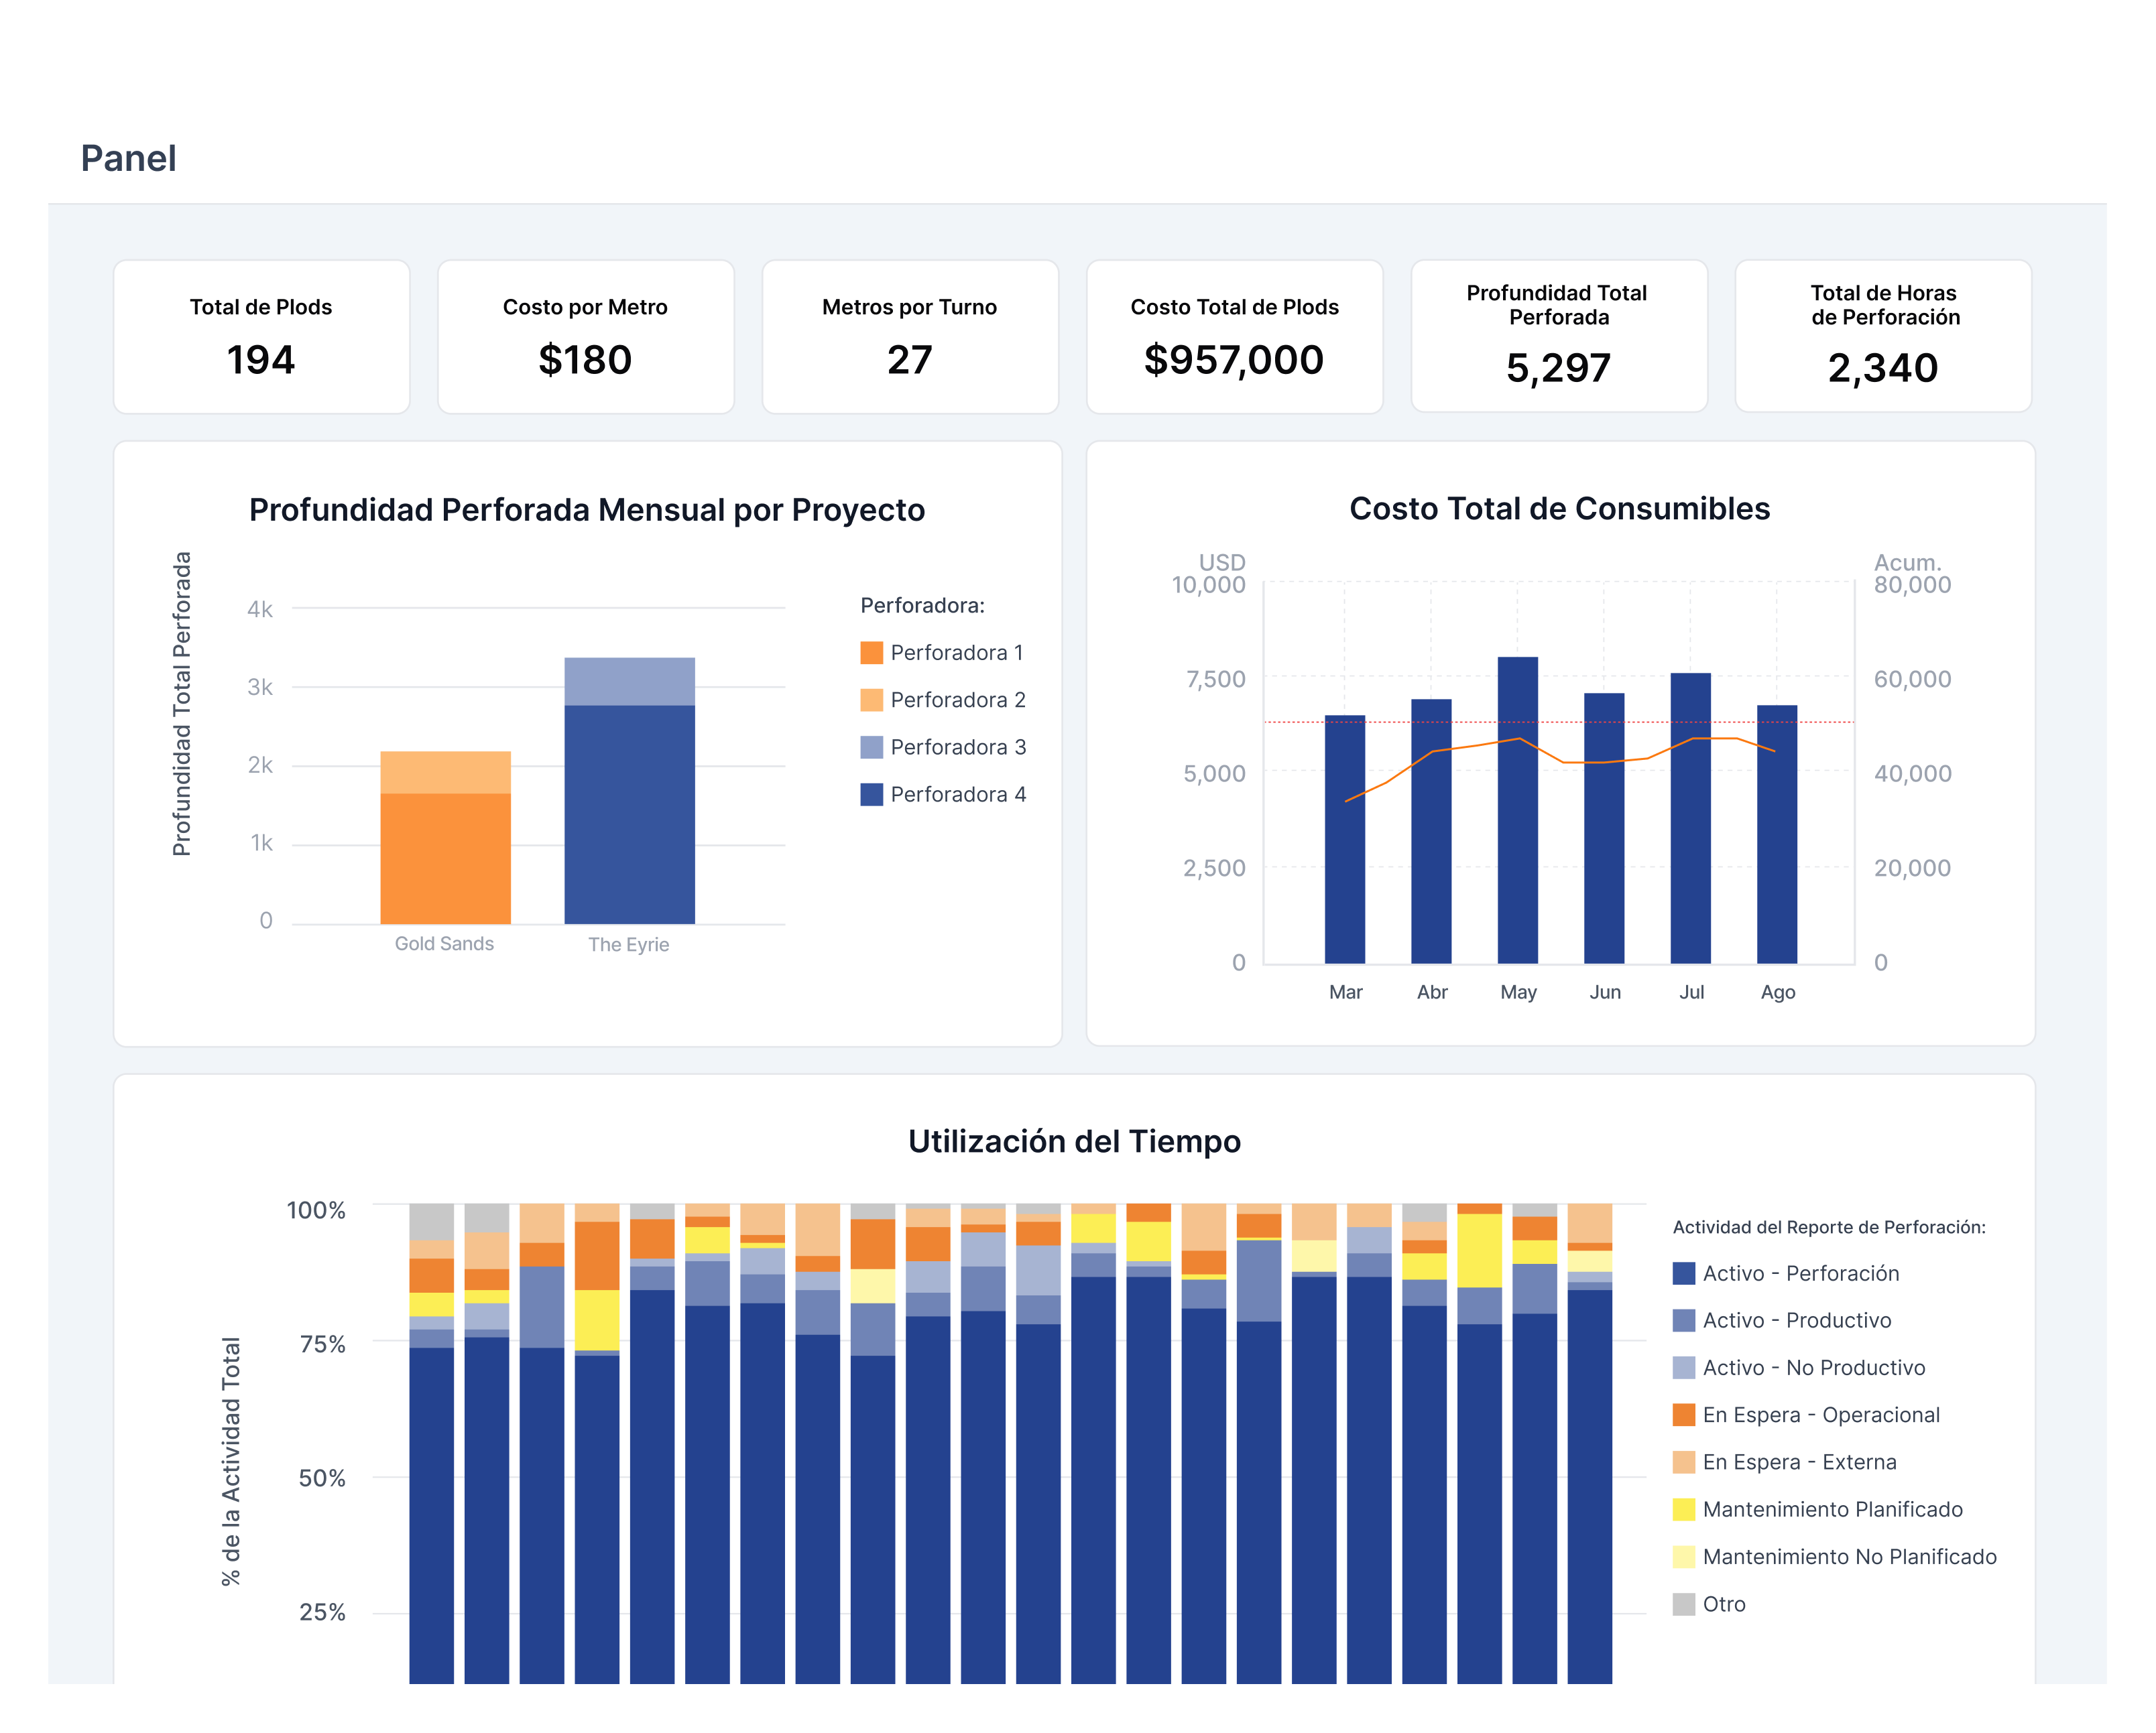Click the $180 cost value
This screenshot has height=1733, width=2156.
pos(585,360)
